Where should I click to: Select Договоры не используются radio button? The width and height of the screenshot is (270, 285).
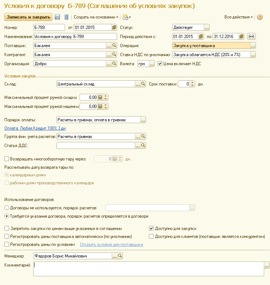[7, 208]
